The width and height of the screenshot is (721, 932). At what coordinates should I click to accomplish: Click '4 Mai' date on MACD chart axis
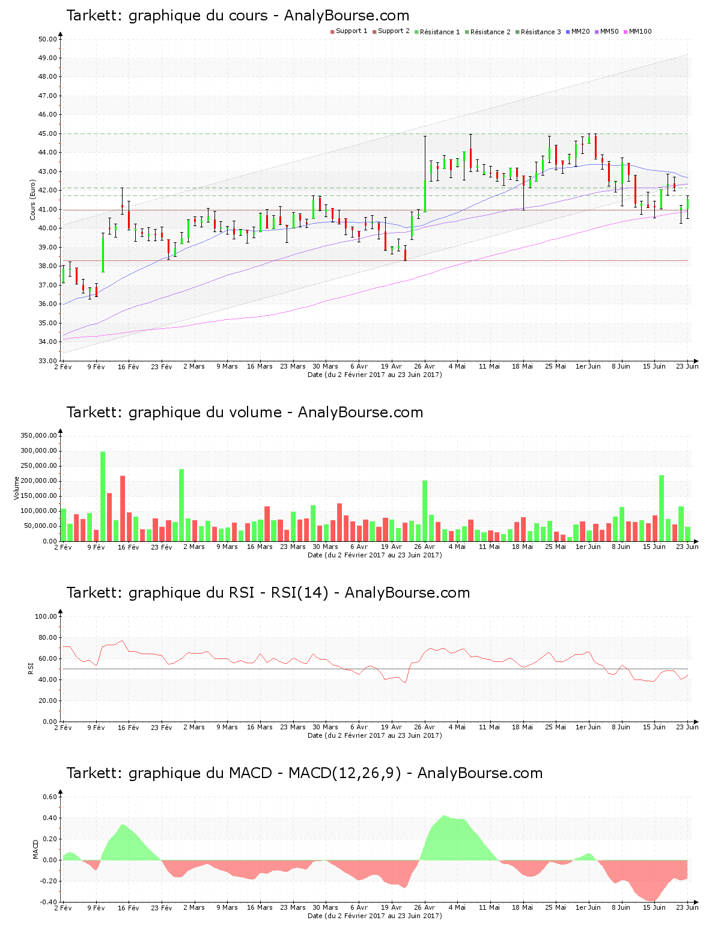(457, 907)
